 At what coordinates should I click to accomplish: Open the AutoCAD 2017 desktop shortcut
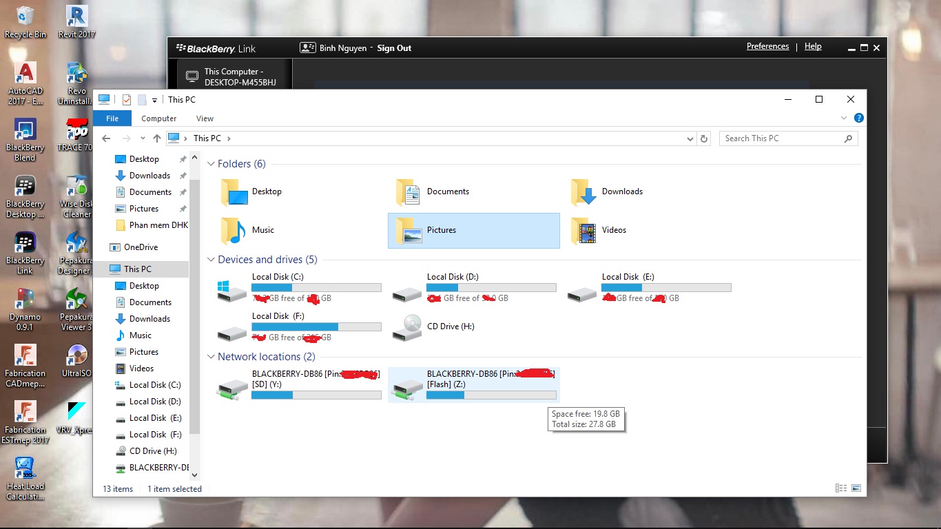click(25, 83)
